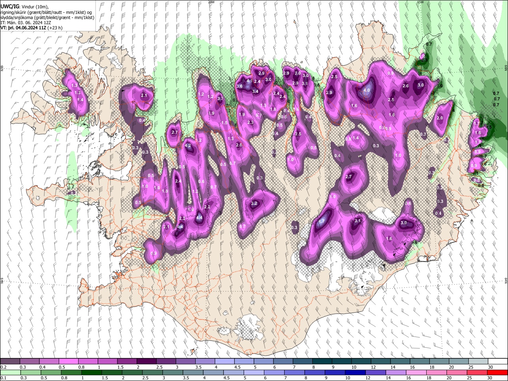Click the darkest green swatch above 1 in rain legend
The height and width of the screenshot is (381, 508).
coord(91,372)
